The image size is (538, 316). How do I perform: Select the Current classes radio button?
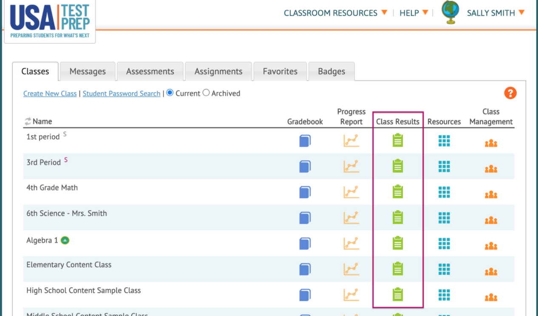tap(170, 93)
